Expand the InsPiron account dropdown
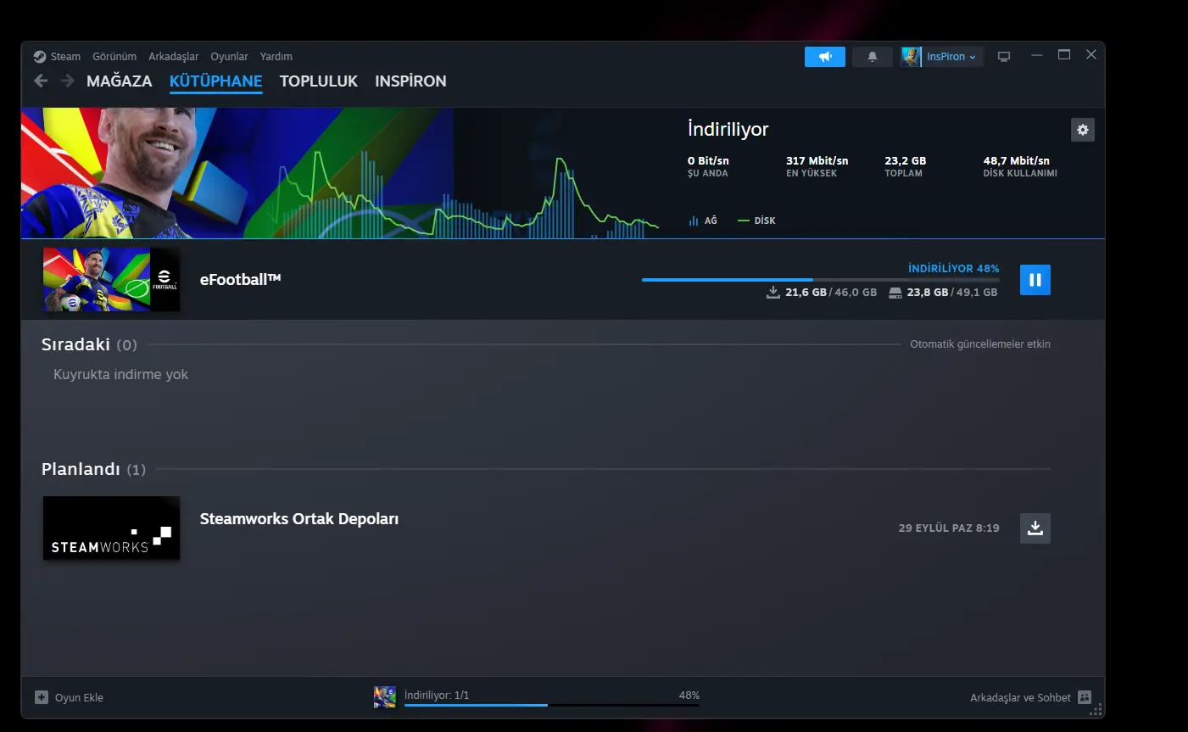This screenshot has height=732, width=1188. point(951,57)
